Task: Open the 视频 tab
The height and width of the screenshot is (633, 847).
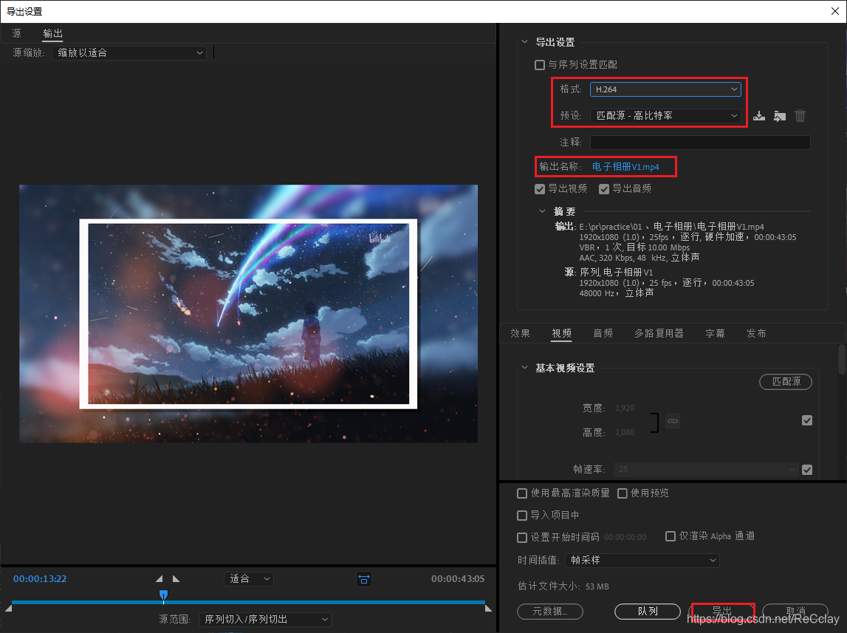Action: tap(562, 334)
